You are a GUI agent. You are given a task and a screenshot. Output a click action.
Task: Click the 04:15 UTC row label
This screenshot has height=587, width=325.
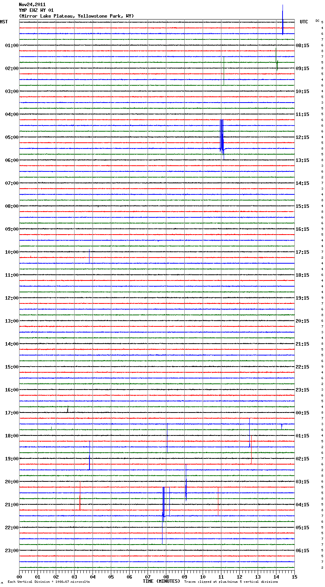point(302,505)
